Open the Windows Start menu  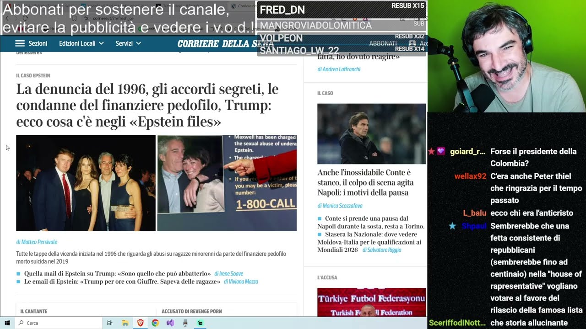click(x=7, y=323)
